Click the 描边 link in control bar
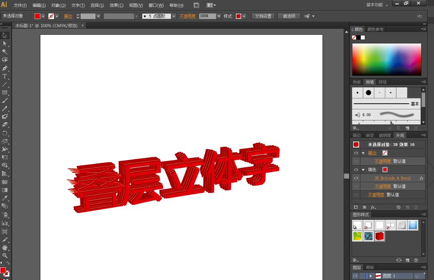434x280 pixels. pyautogui.click(x=68, y=16)
